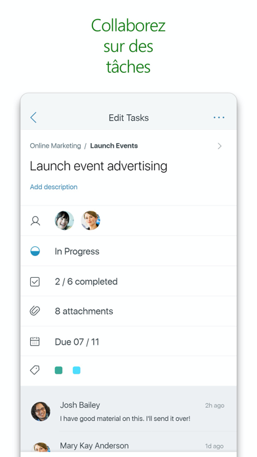The width and height of the screenshot is (257, 457).
Task: Open the three-dot more options menu
Action: pyautogui.click(x=218, y=118)
